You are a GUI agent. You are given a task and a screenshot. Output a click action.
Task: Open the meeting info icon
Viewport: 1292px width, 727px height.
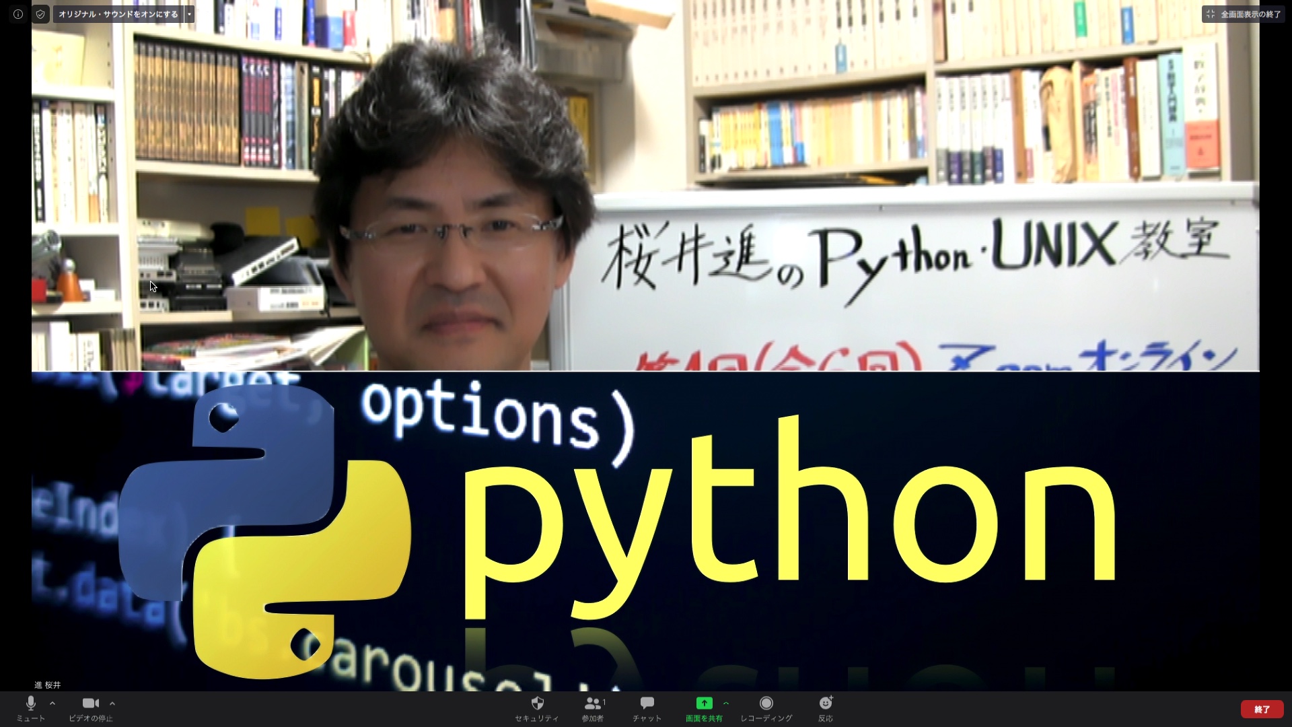18,14
